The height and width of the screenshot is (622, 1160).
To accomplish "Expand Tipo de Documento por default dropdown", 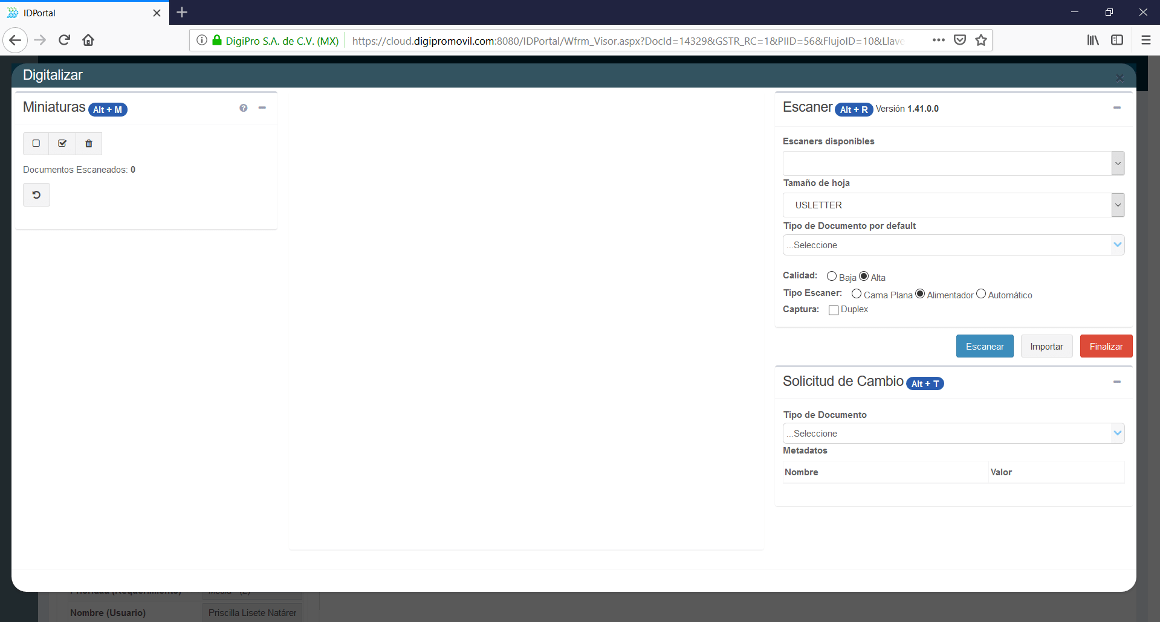I will [x=953, y=245].
